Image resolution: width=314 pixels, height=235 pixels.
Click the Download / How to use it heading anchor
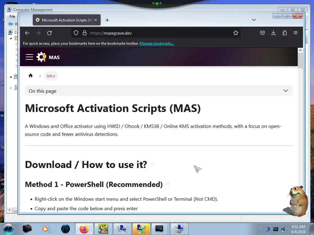[x=152, y=164]
